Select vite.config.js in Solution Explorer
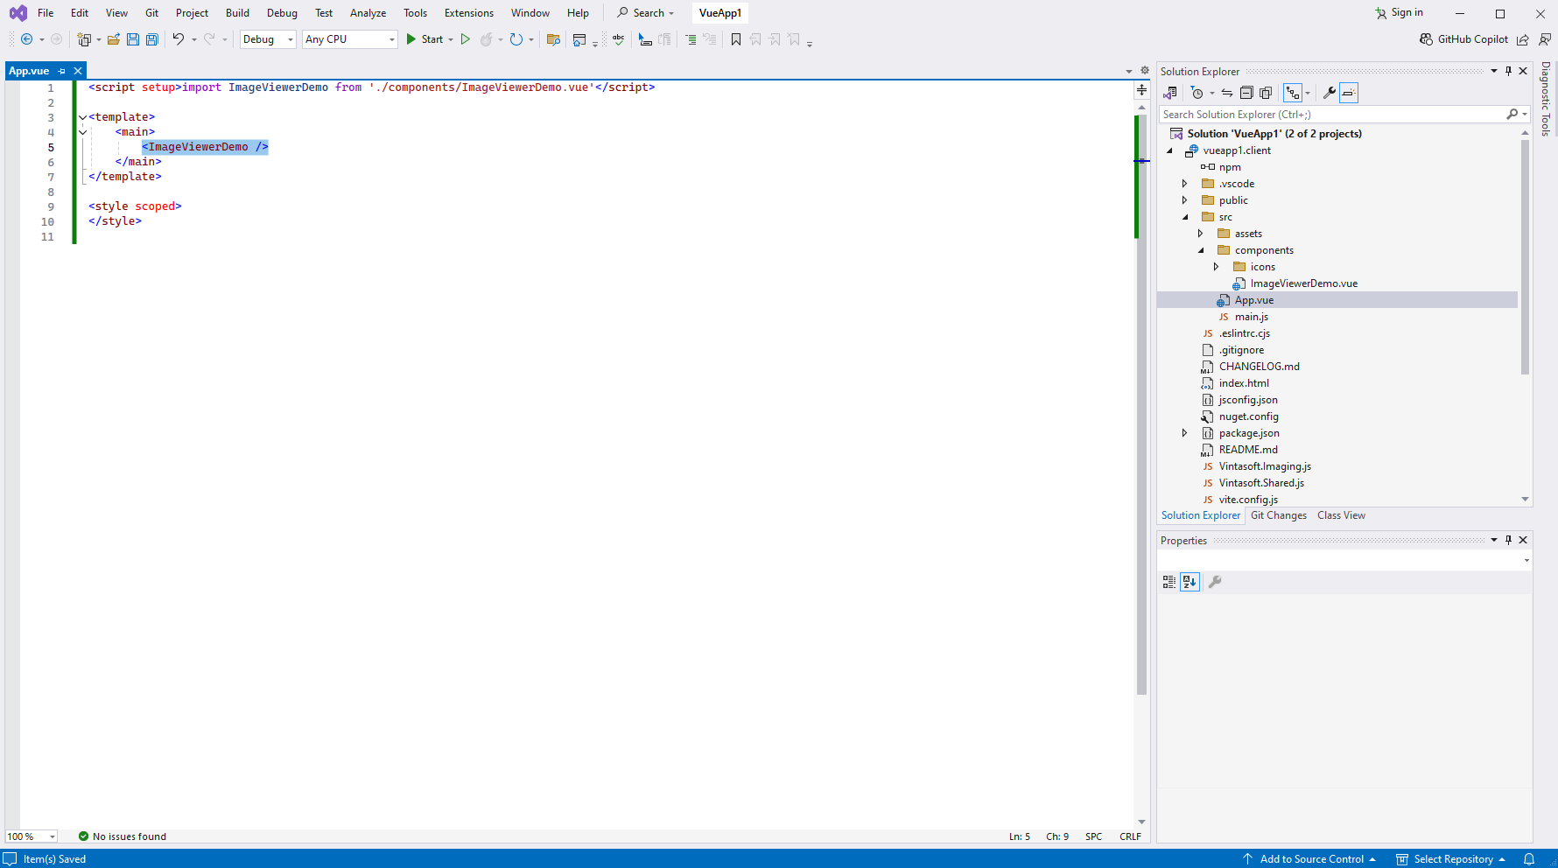Image resolution: width=1558 pixels, height=868 pixels. [1247, 500]
